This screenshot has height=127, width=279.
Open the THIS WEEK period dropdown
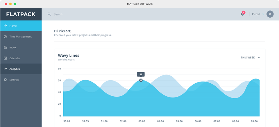pyautogui.click(x=248, y=58)
